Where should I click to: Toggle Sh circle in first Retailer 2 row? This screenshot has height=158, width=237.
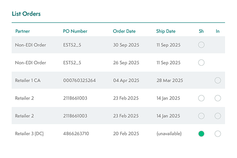pyautogui.click(x=201, y=98)
